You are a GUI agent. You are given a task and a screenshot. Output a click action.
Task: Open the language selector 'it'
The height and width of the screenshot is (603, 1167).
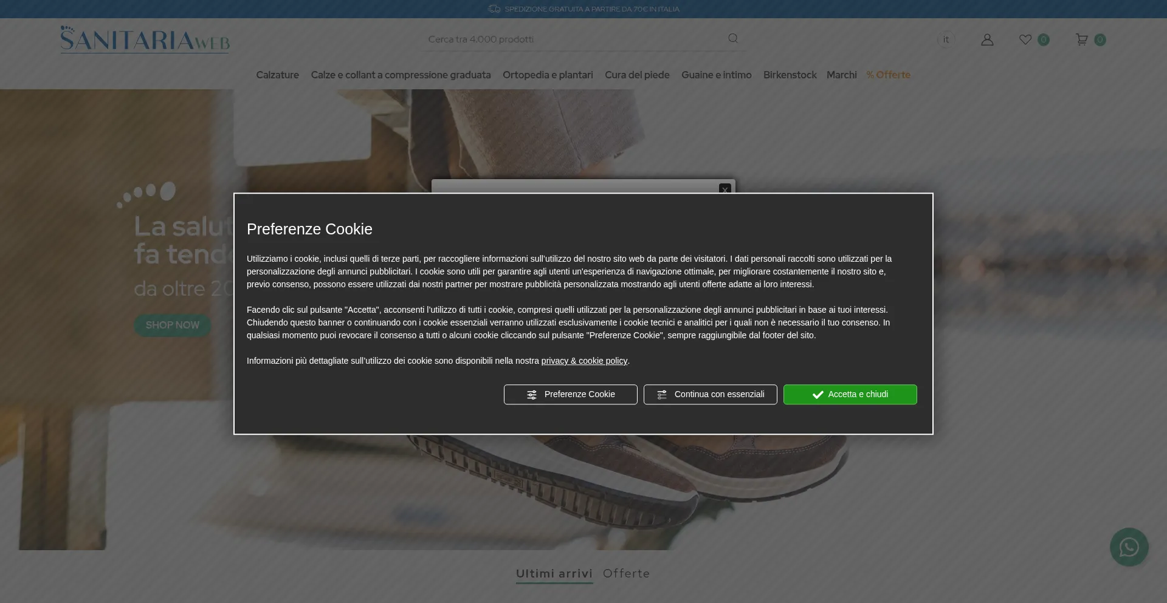point(946,39)
